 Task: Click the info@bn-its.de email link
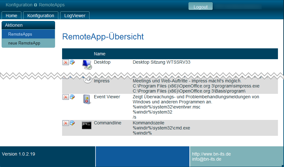pyautogui.click(x=207, y=159)
